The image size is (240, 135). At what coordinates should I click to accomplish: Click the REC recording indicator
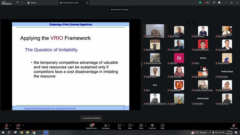point(207,3)
